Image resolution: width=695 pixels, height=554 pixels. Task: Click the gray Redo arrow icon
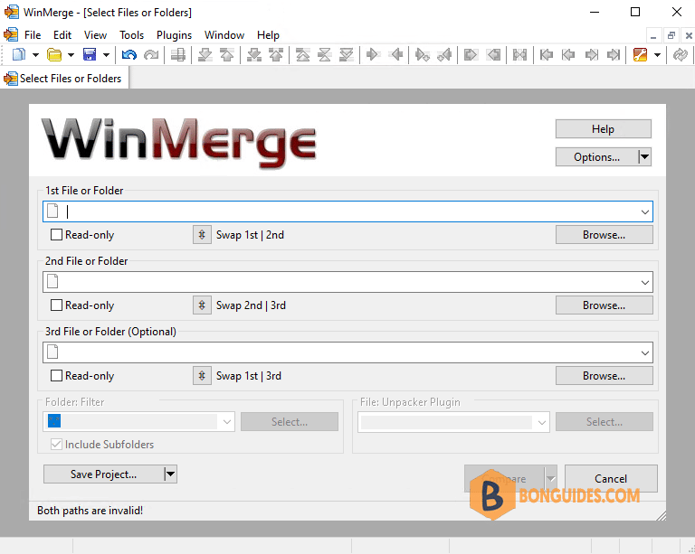[x=151, y=55]
